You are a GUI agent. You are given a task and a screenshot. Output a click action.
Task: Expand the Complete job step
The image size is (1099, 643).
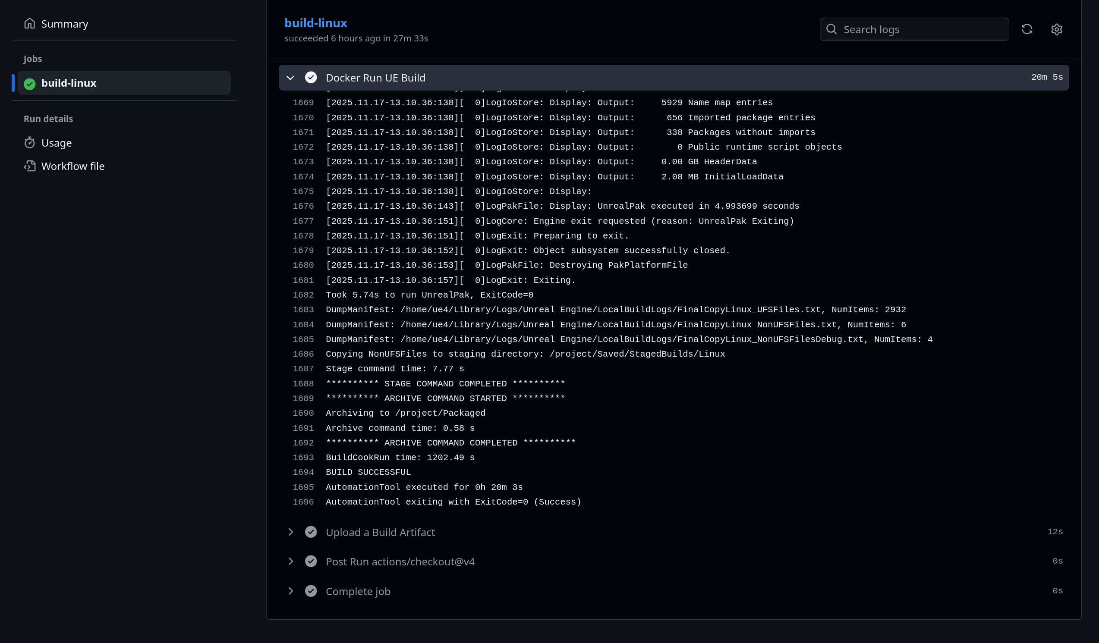click(x=290, y=591)
